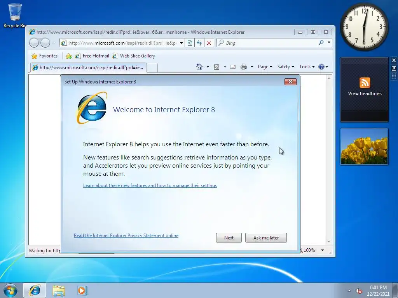
Task: Expand the Home button dropdown arrow
Action: (208, 67)
